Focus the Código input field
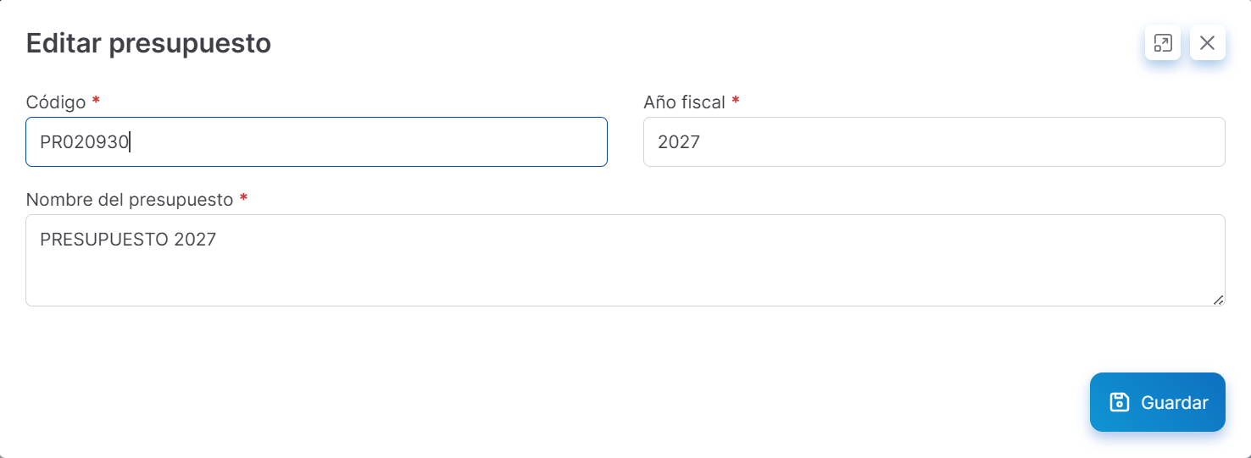The width and height of the screenshot is (1251, 458). [x=316, y=141]
